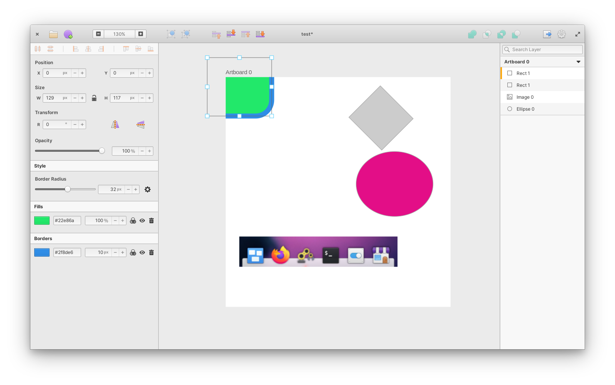Select the first Rect 1 layer
The height and width of the screenshot is (385, 615).
[x=542, y=73]
